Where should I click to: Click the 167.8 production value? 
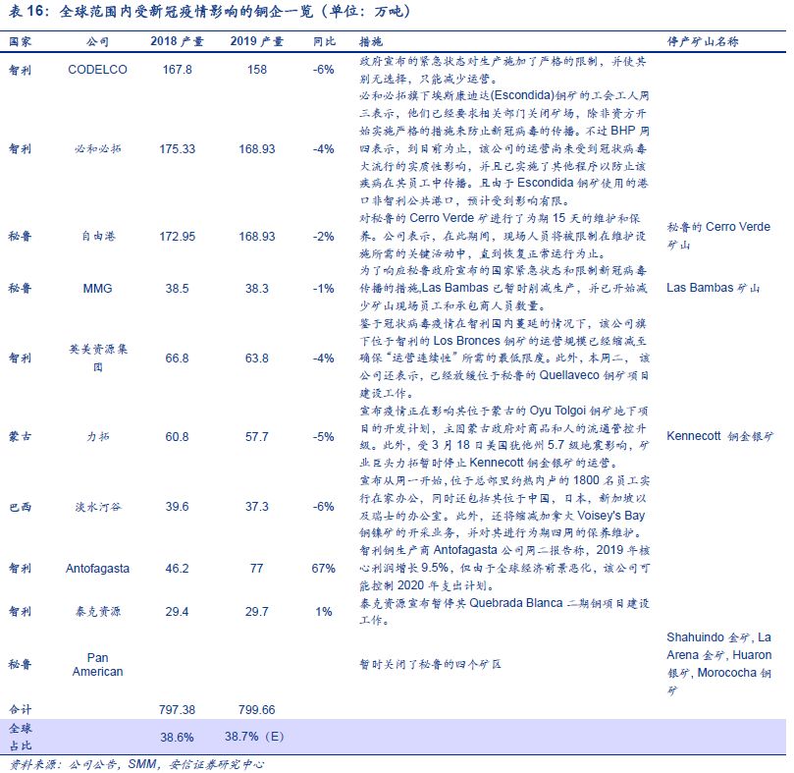coord(177,70)
